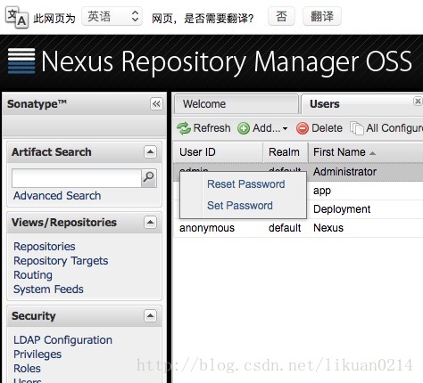Choose Set Password from context menu
423x383 pixels.
point(240,206)
